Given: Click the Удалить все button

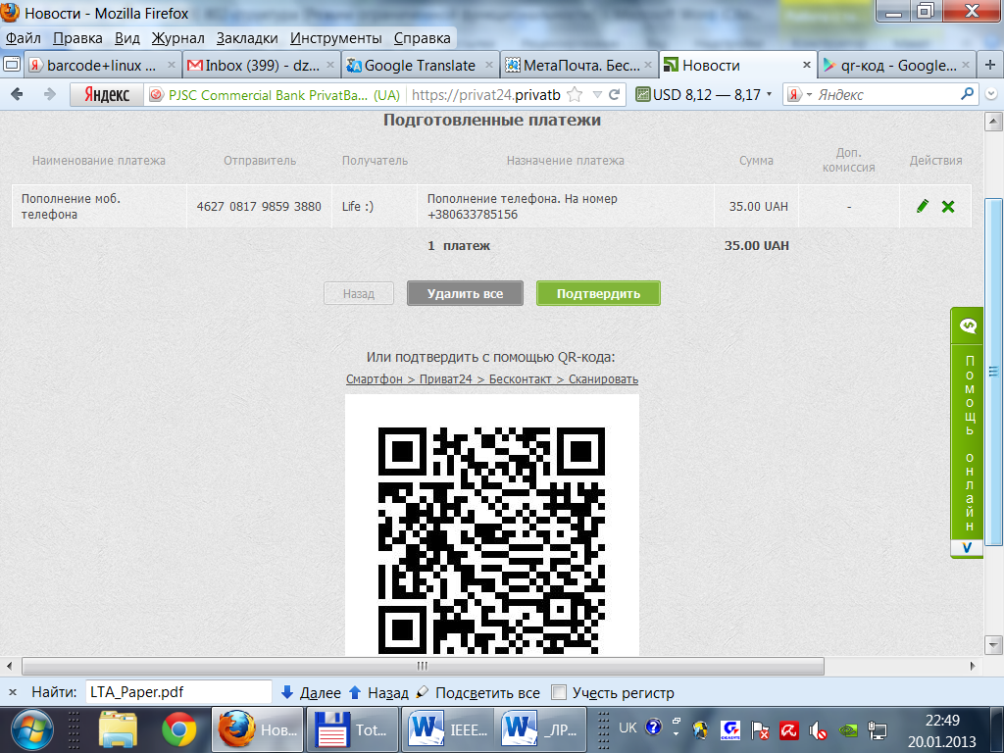Looking at the screenshot, I should coord(465,293).
